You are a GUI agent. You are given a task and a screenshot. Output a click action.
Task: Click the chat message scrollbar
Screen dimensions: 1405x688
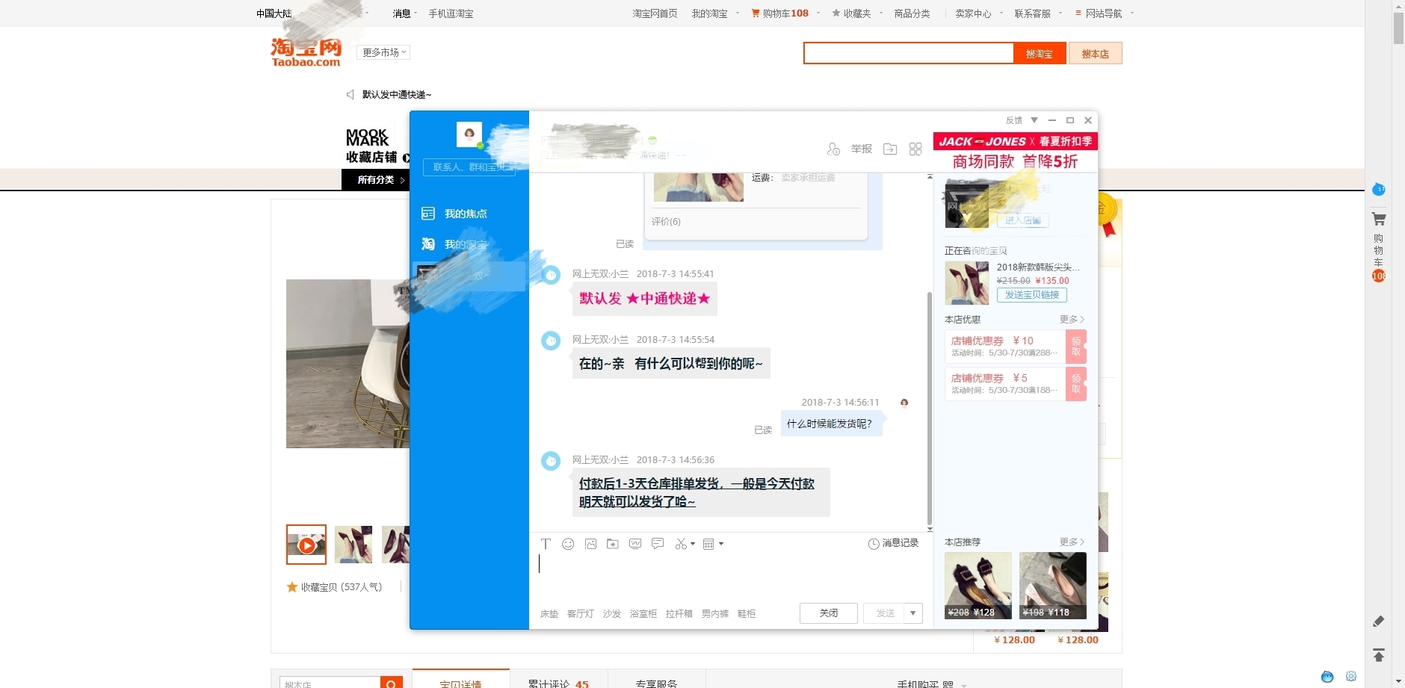(x=930, y=407)
